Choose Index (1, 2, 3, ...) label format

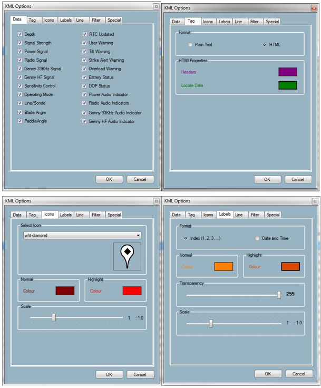point(186,238)
